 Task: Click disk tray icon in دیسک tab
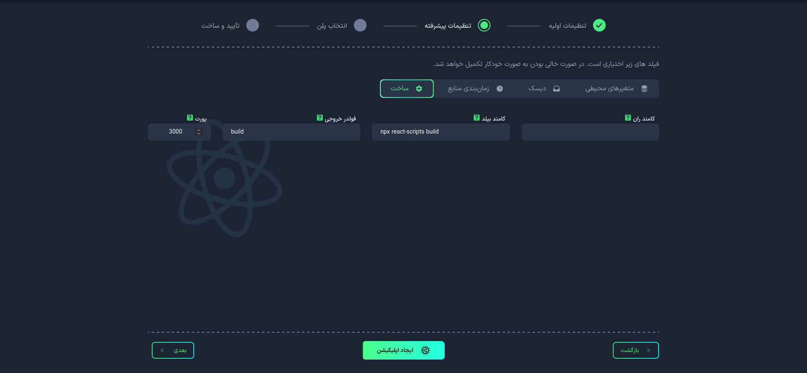click(x=556, y=89)
